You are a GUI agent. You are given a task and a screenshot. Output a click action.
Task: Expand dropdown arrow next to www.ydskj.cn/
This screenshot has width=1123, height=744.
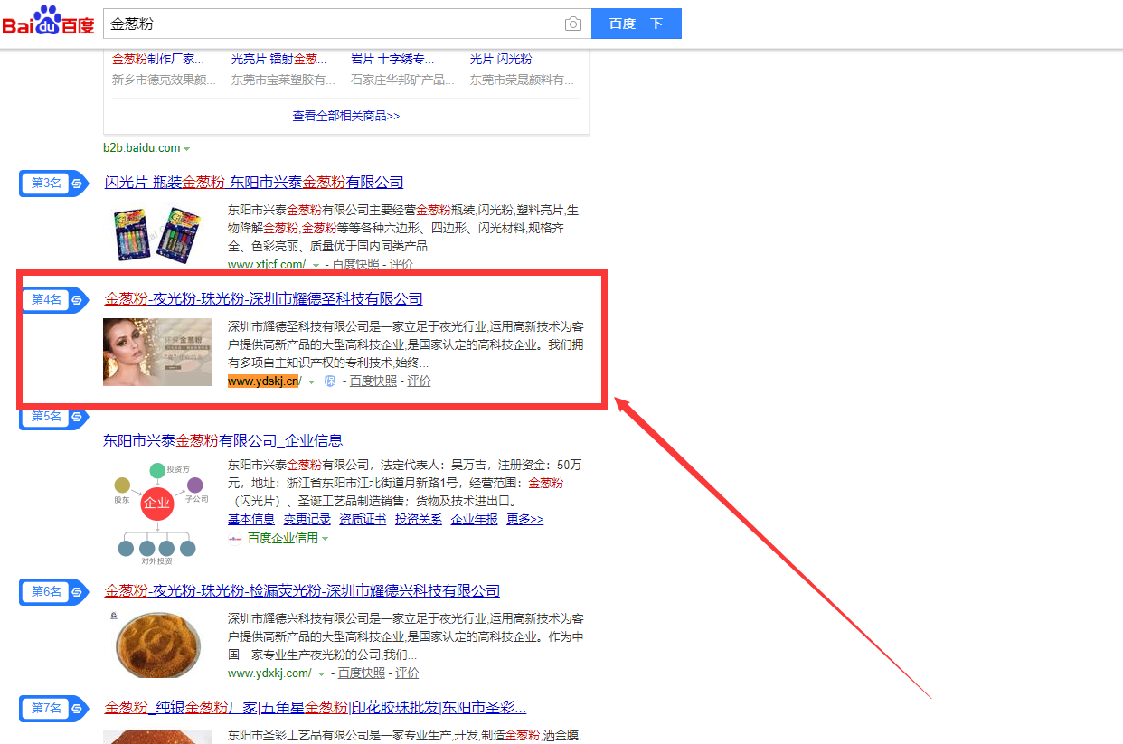[312, 381]
